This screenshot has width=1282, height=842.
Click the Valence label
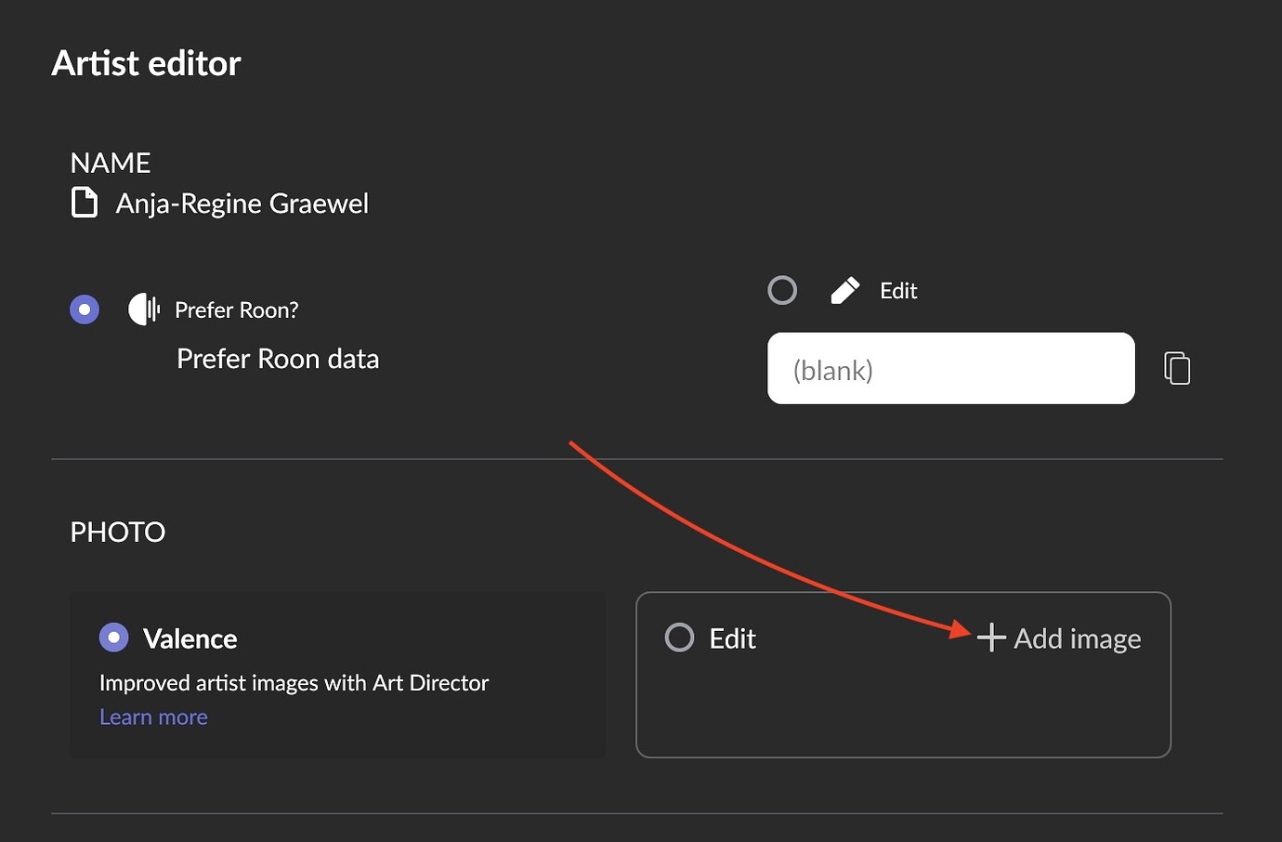click(x=190, y=639)
